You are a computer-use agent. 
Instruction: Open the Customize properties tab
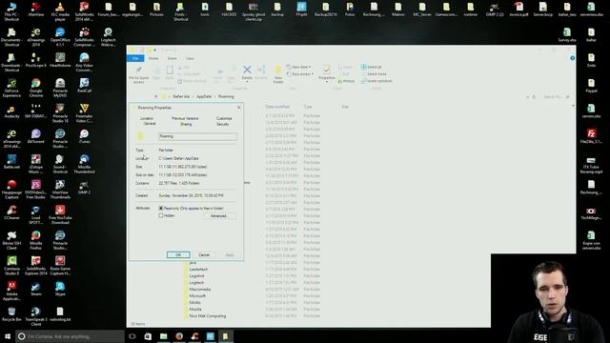click(x=224, y=118)
